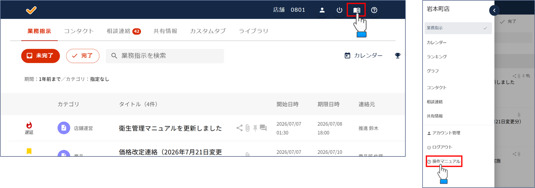
Task: Select the 未完了 filter button
Action: coord(40,56)
